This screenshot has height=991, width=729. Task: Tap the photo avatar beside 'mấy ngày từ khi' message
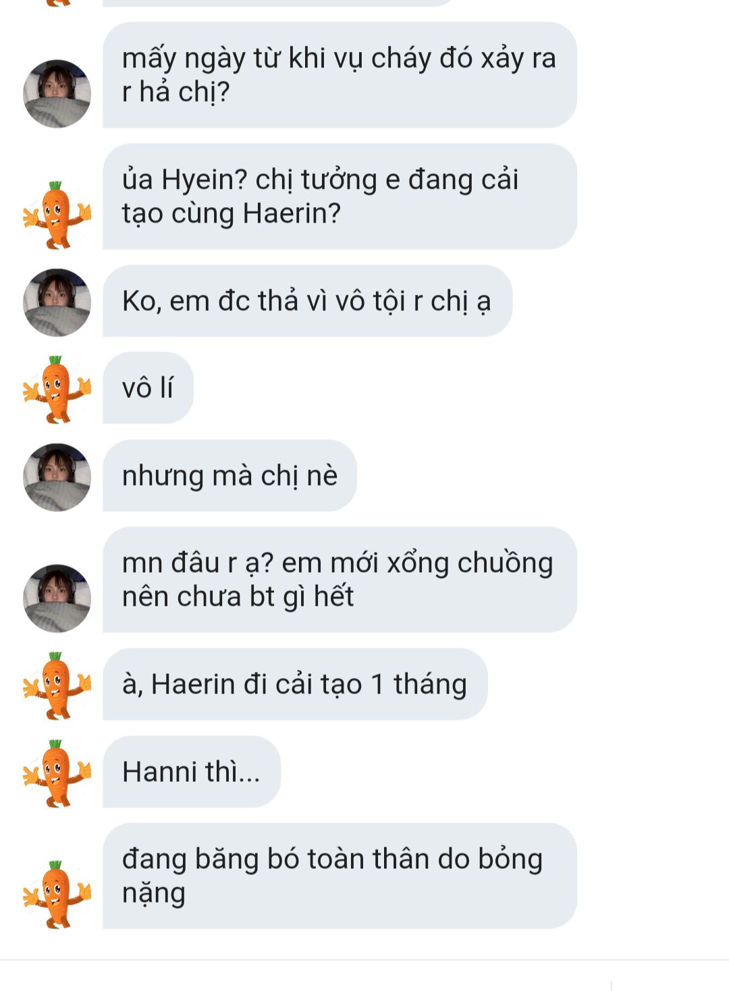[x=57, y=94]
